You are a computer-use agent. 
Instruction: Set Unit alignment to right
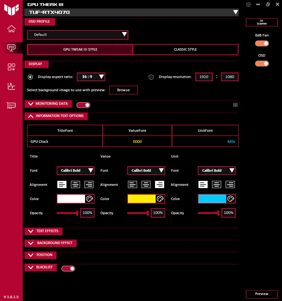click(x=230, y=185)
